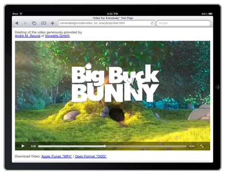Open the bookmarks book icon

[x=44, y=23]
